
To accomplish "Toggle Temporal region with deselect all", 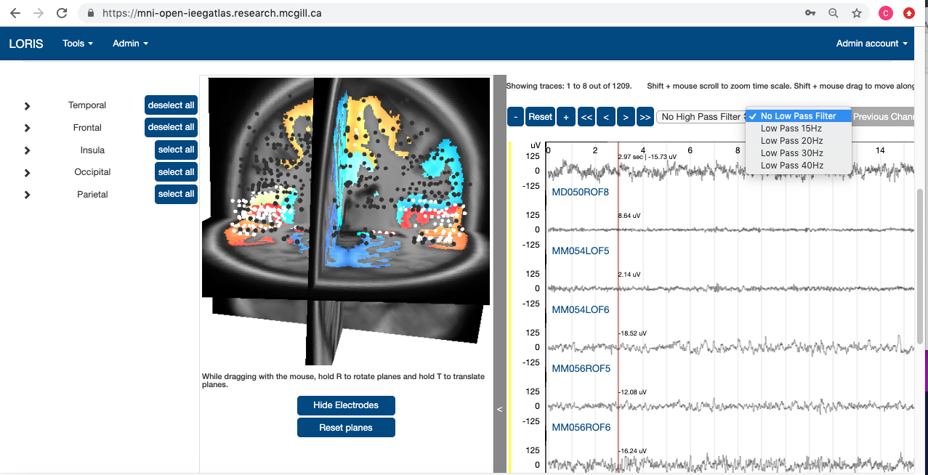I will (x=171, y=105).
